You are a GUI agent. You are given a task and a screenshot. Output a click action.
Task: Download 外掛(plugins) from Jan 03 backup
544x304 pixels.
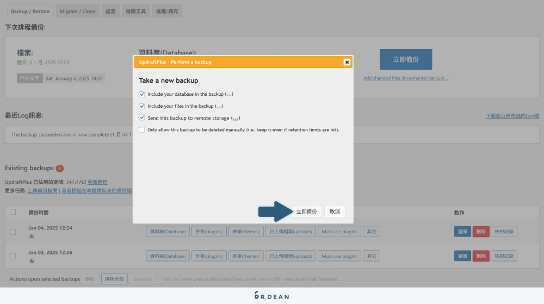click(x=209, y=256)
